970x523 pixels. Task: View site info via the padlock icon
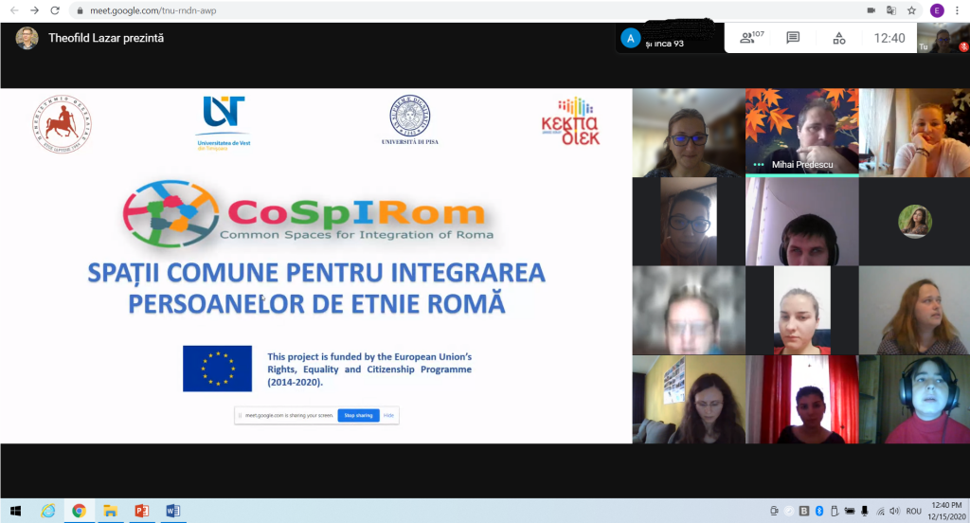click(80, 10)
